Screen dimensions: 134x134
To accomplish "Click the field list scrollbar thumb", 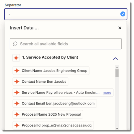I will (x=117, y=73).
